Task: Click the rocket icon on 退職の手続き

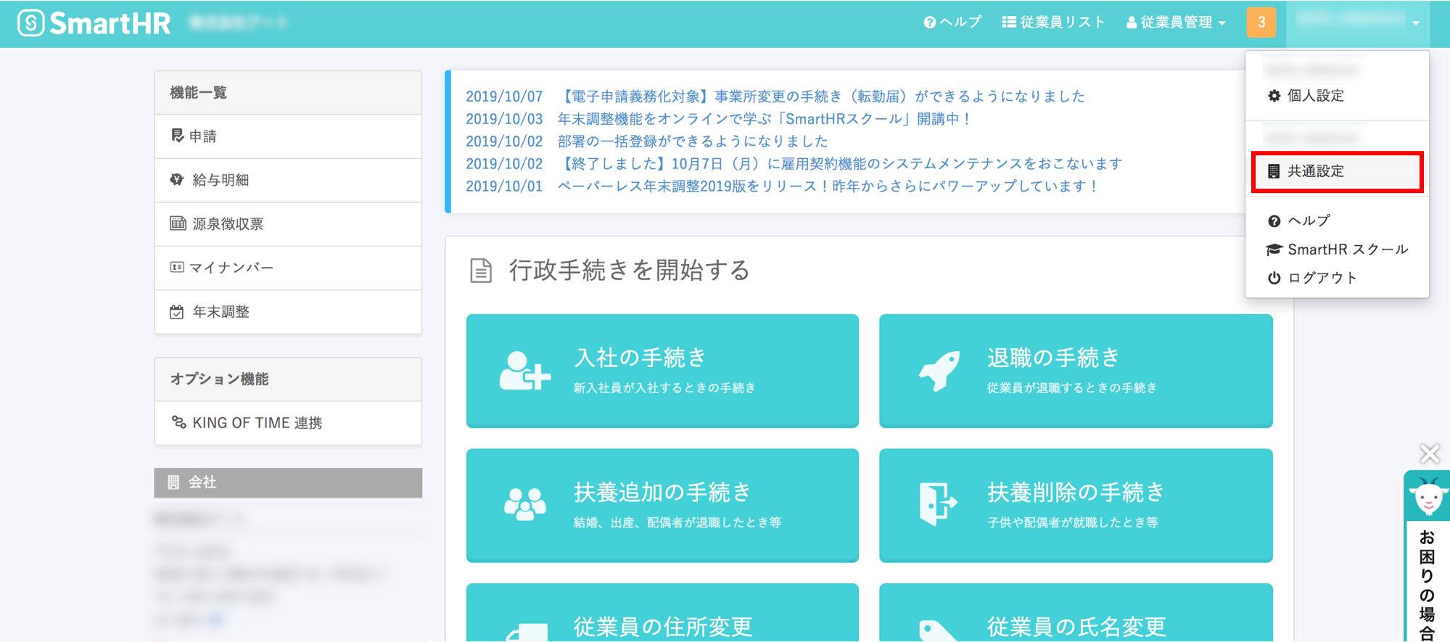Action: 939,371
